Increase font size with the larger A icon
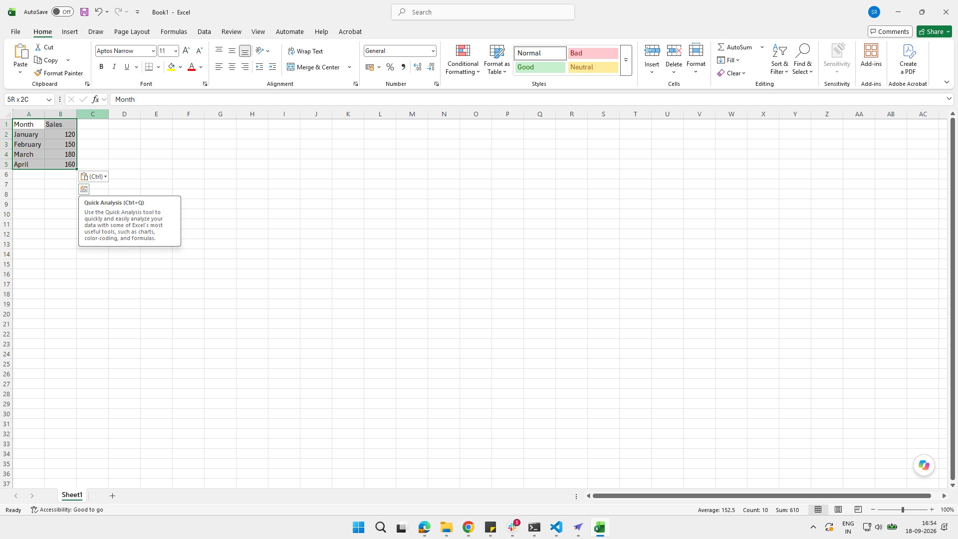 pos(186,50)
